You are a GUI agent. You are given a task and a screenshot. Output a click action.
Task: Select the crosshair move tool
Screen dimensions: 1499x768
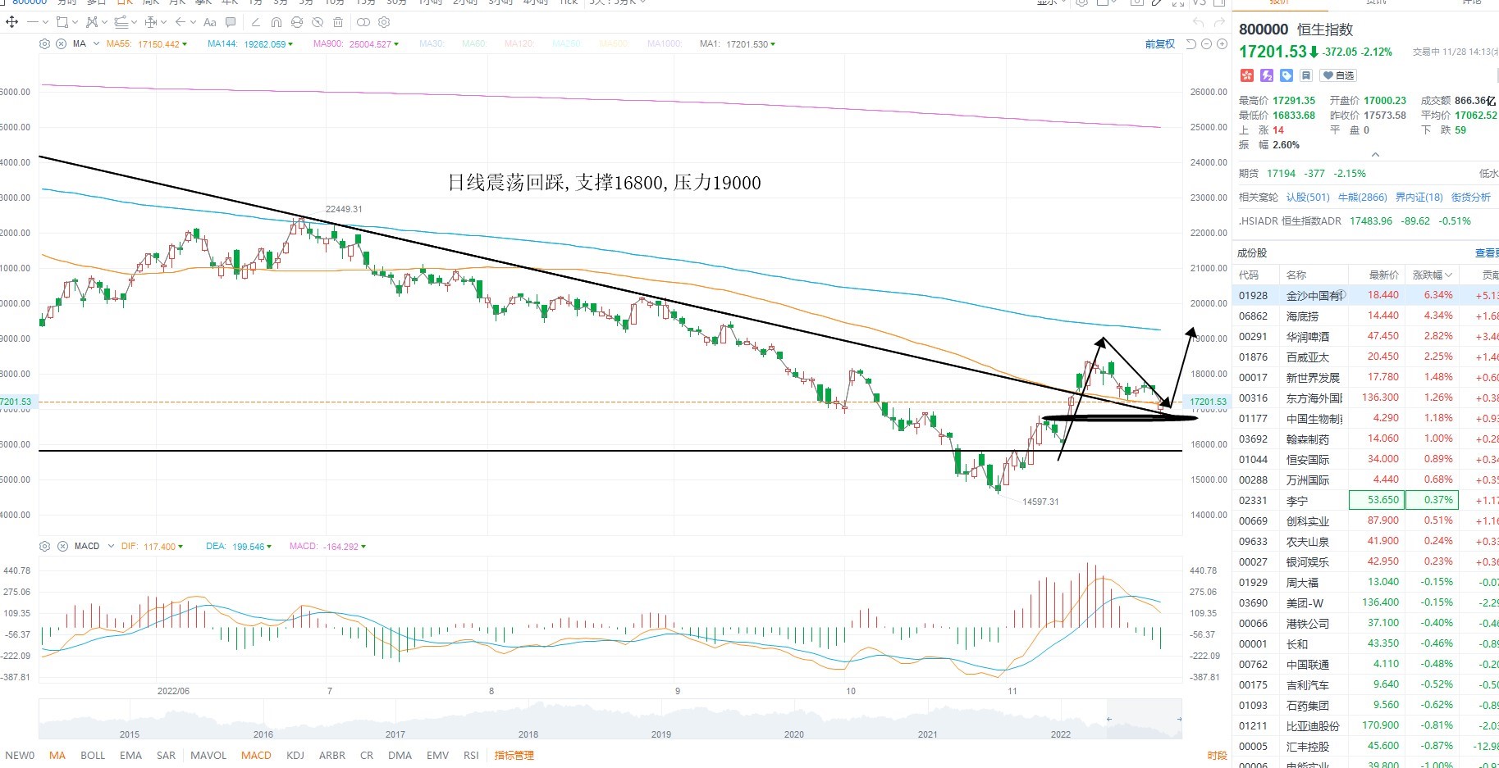11,22
